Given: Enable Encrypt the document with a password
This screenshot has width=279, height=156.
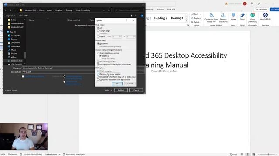Looking at the screenshot, I should 98,80.
